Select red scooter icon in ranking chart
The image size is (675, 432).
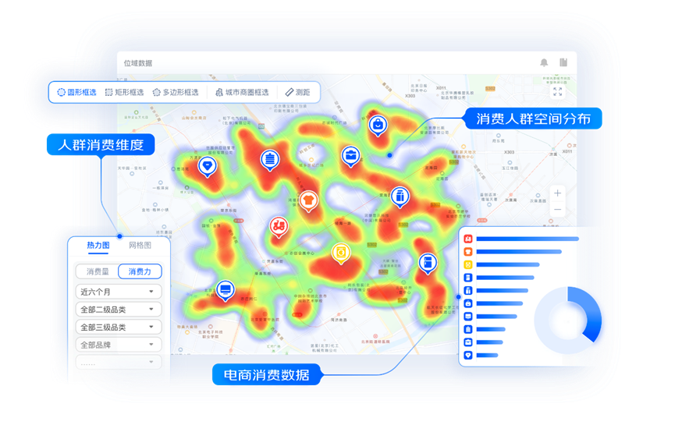tap(468, 239)
